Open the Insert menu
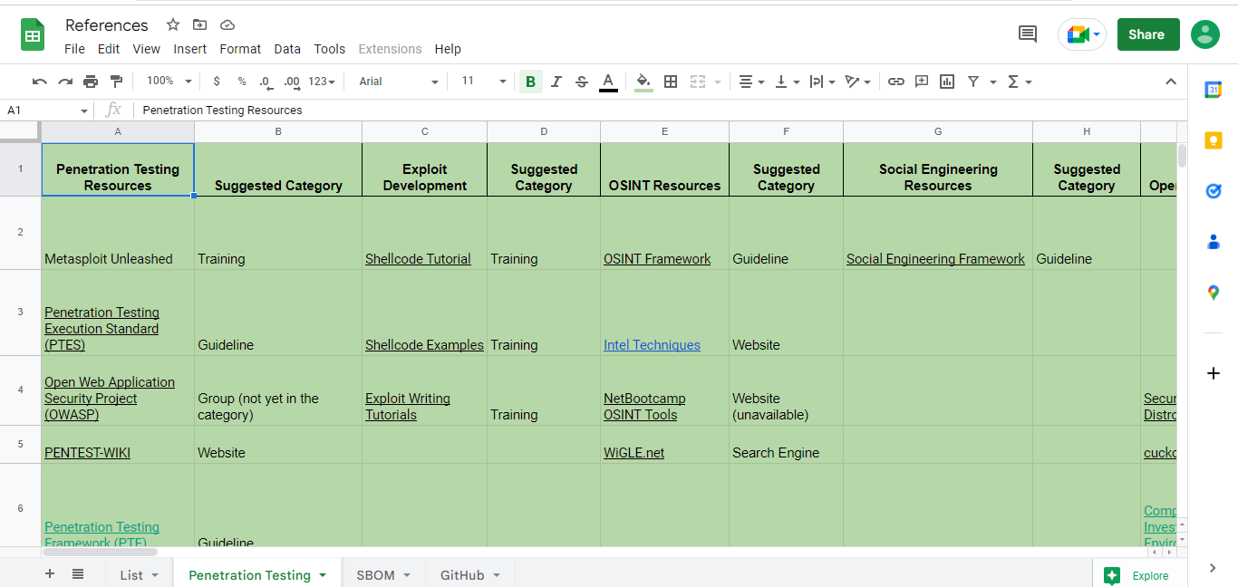The height and width of the screenshot is (587, 1238). pyautogui.click(x=190, y=49)
